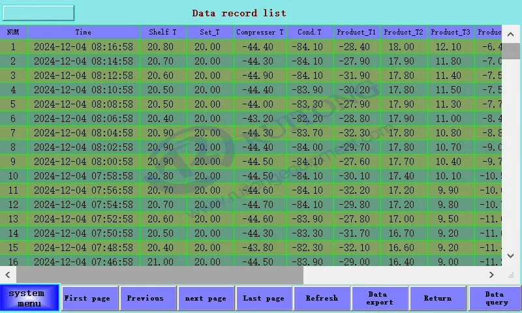Viewport: 522px width, 313px height.
Task: Open Data export
Action: coord(380,298)
